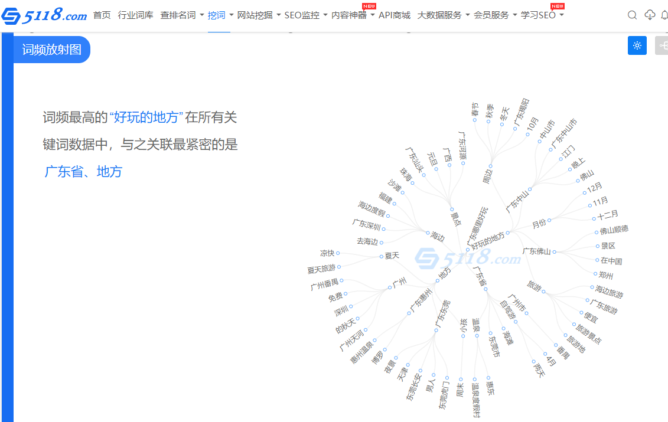668x422 pixels.
Task: Click the 在中国 leaf node
Action: [611, 261]
